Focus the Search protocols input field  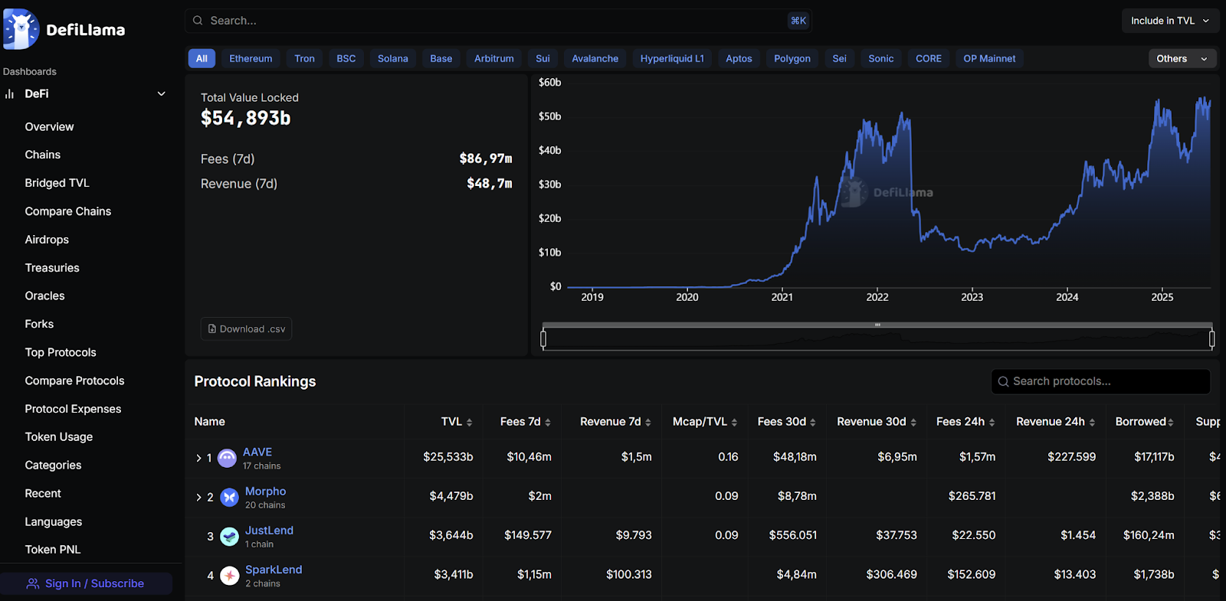click(1100, 381)
